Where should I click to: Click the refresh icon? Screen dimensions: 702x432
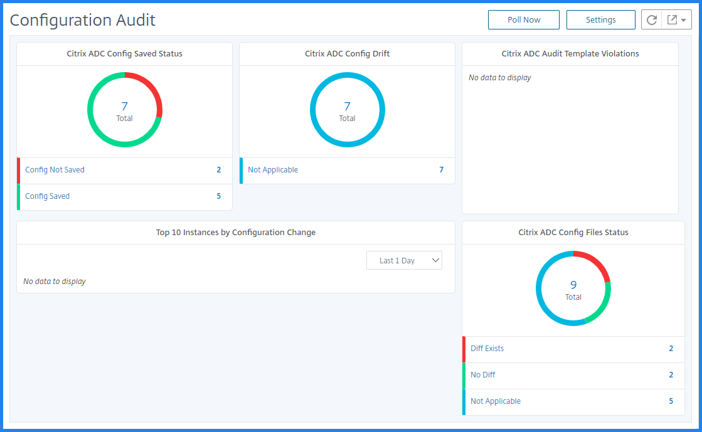click(651, 19)
